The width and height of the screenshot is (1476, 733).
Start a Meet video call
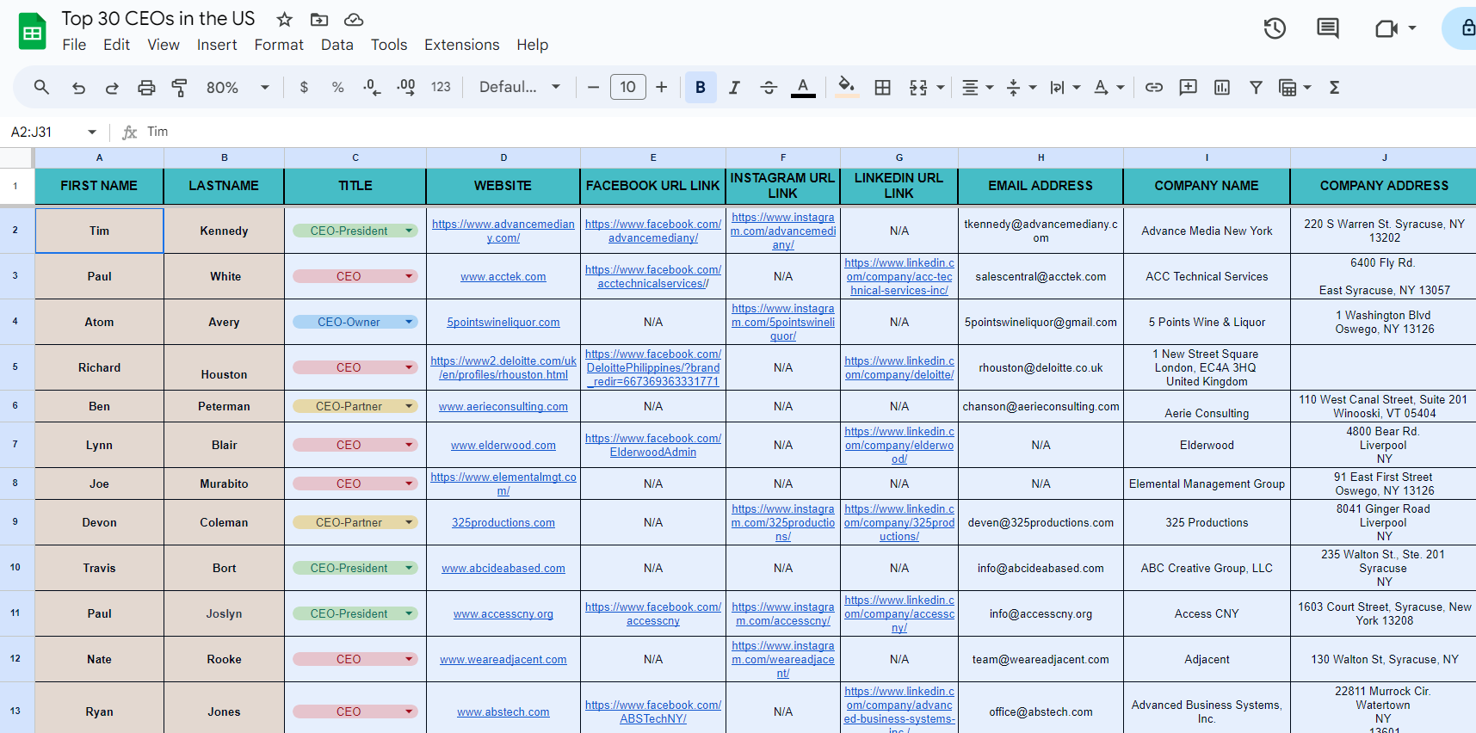coord(1386,28)
